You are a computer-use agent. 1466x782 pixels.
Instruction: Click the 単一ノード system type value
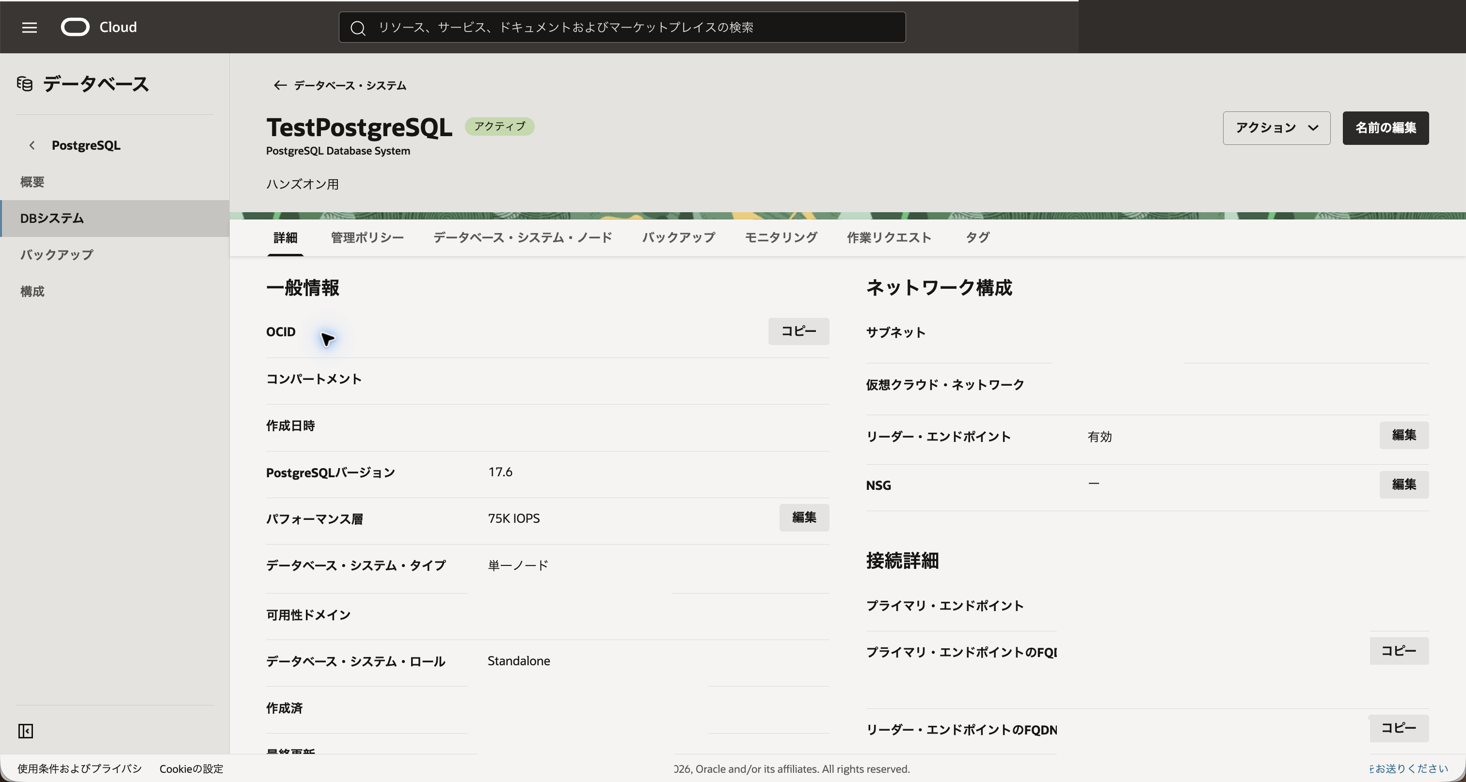pos(518,565)
